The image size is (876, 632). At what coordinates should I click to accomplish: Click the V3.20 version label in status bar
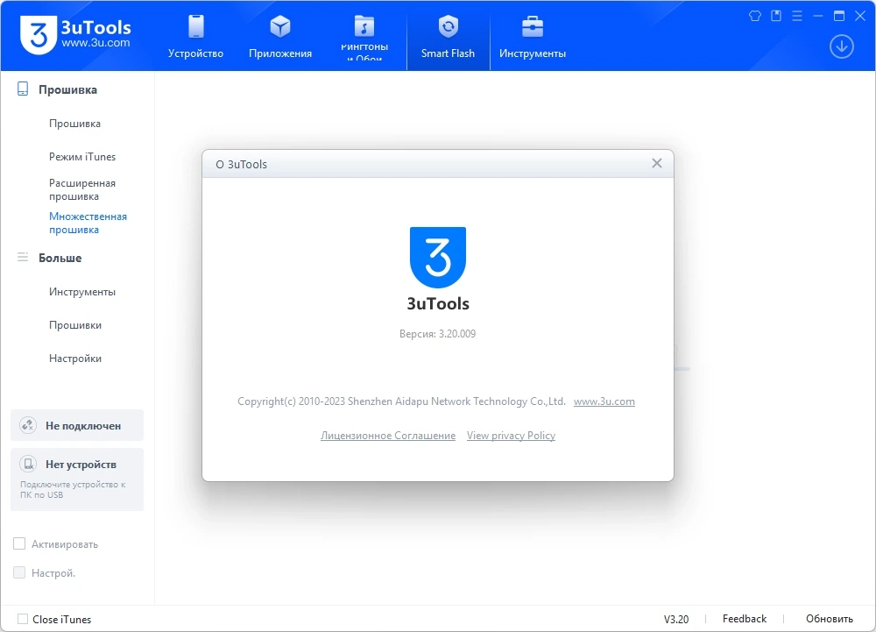click(x=676, y=619)
